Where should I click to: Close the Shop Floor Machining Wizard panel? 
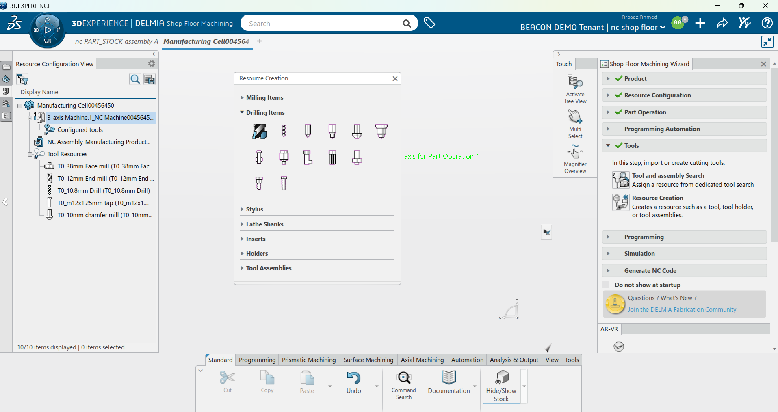click(x=763, y=64)
